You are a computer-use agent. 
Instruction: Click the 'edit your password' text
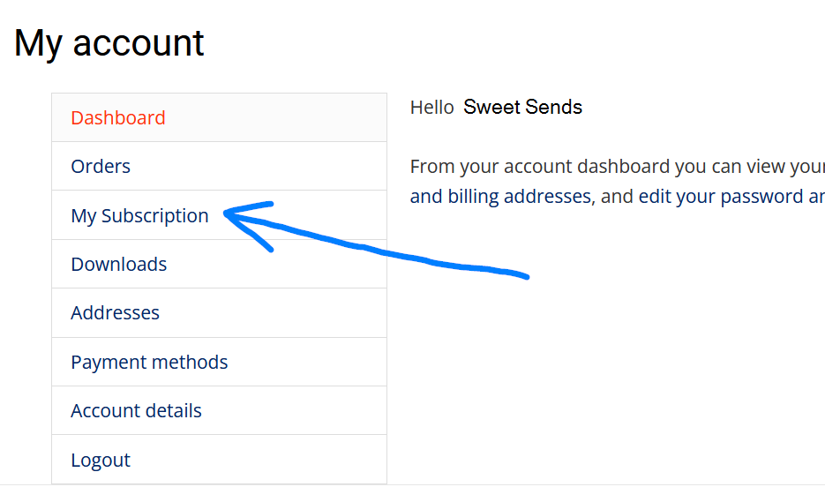tap(716, 196)
